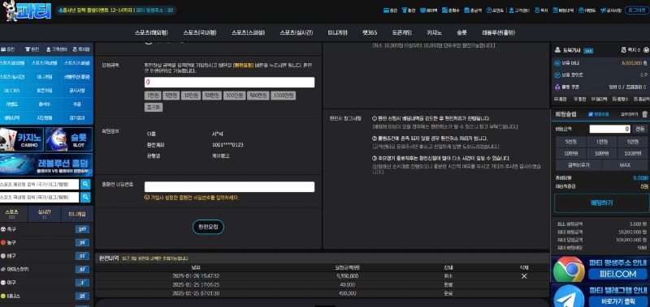Viewport: 650px width, 307px height.
Task: Click domestic sports search magnifier icon
Action: point(85,198)
